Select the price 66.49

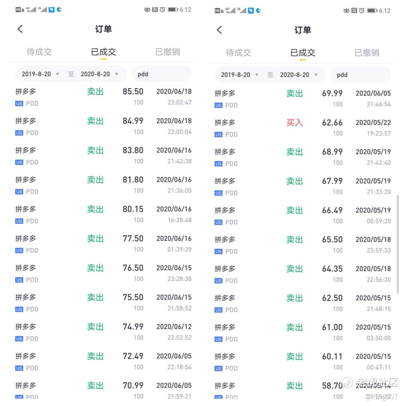(x=332, y=210)
